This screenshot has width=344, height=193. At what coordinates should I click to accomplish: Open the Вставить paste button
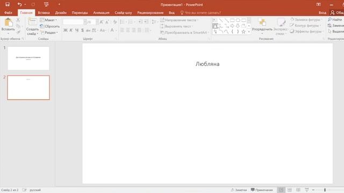(8, 26)
